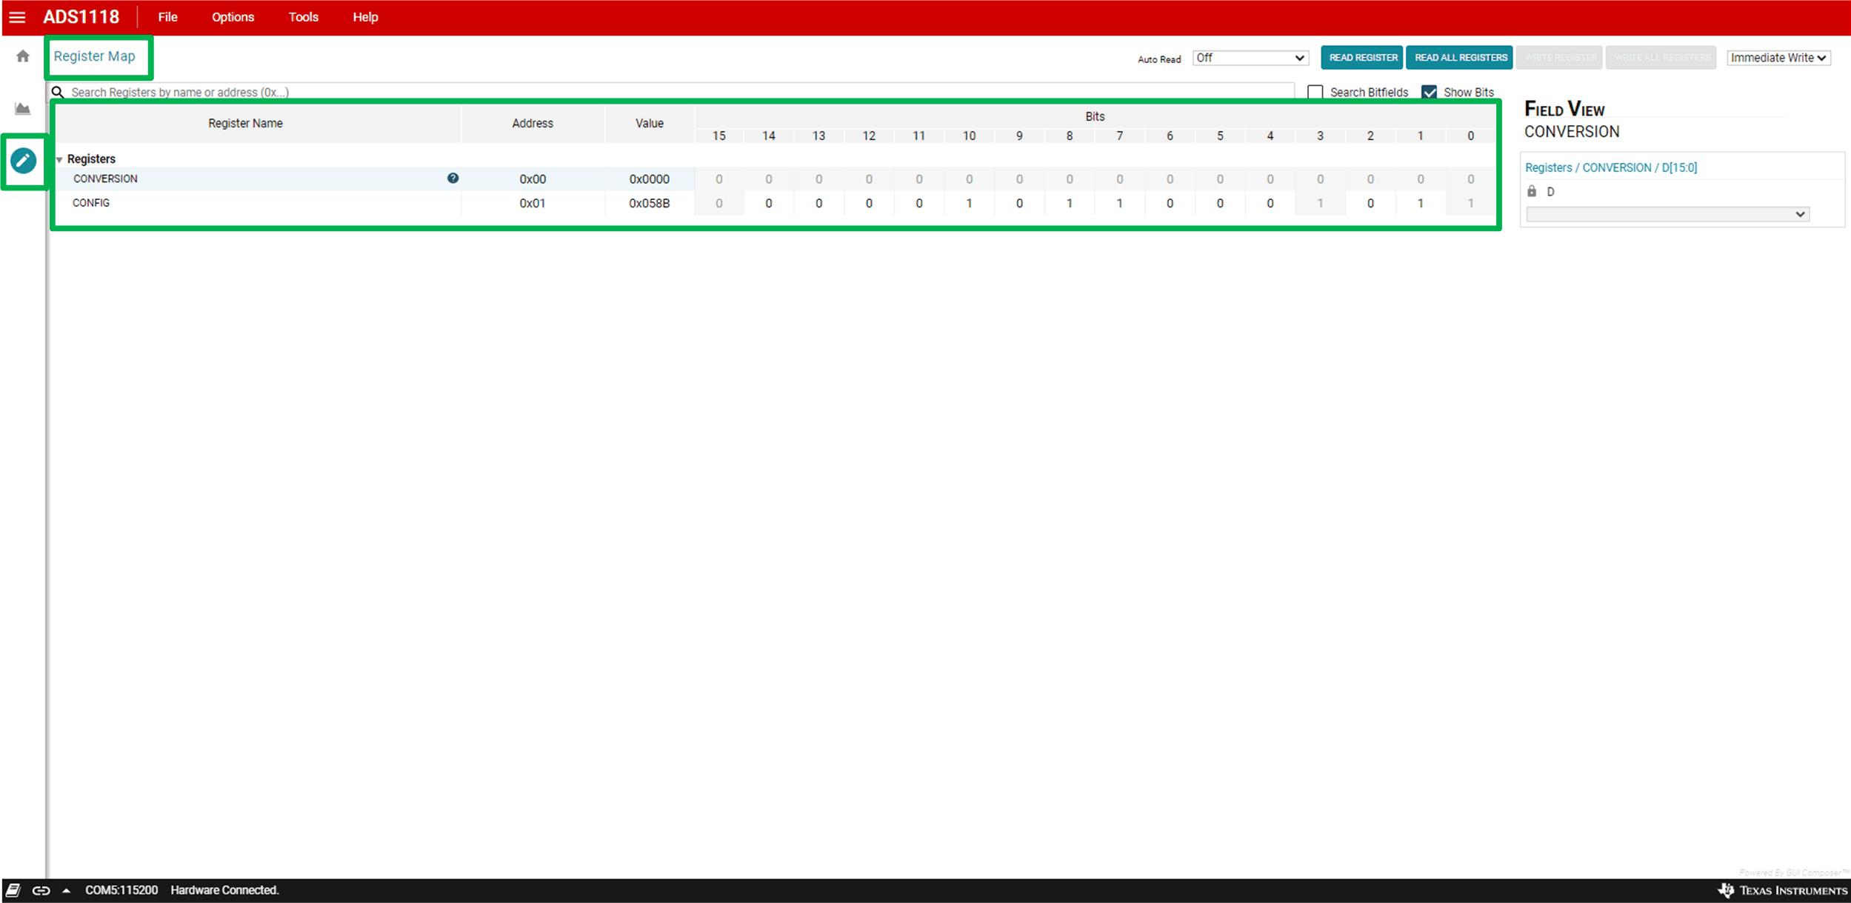Open the Registers / CONVERSION / D[15:0] link

[x=1611, y=167]
